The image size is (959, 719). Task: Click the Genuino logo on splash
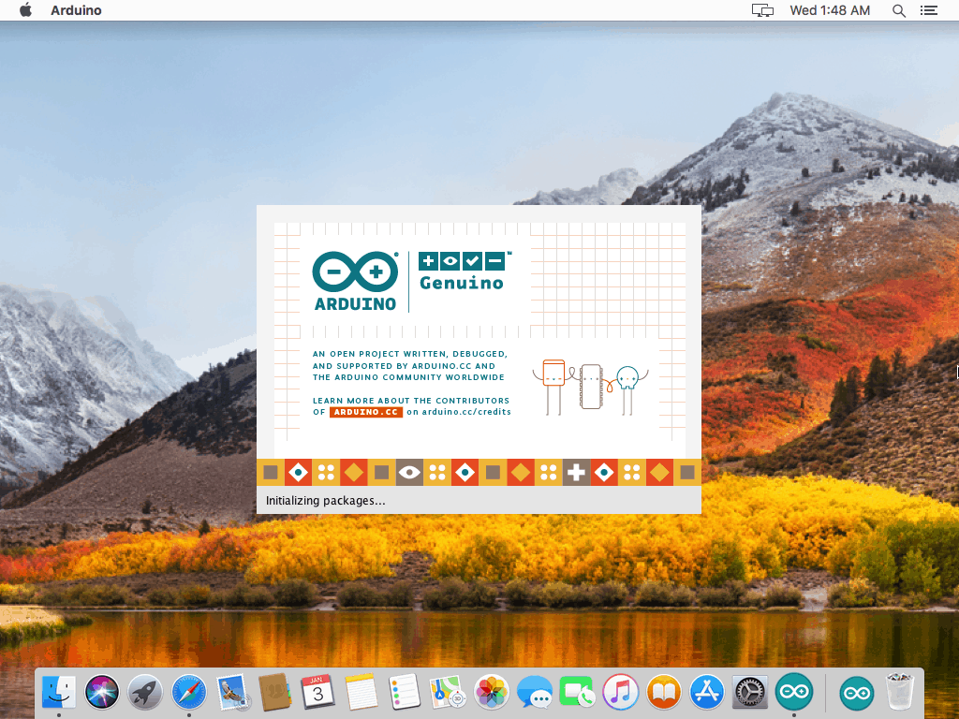[465, 271]
